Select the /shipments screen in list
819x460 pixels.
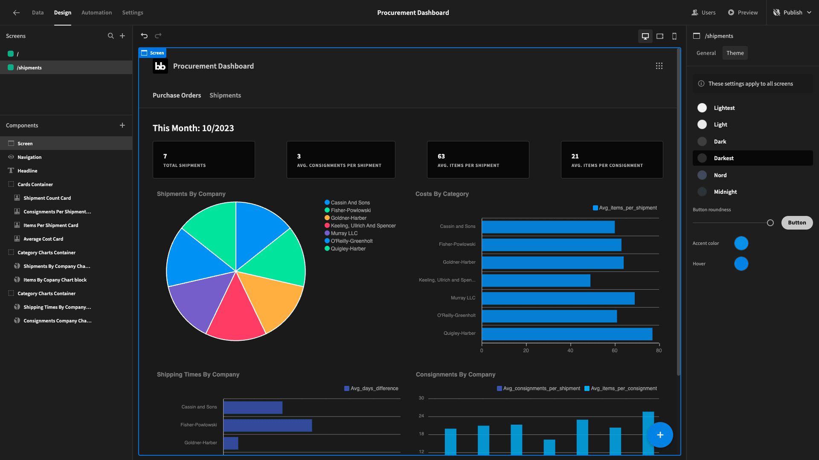coord(66,67)
